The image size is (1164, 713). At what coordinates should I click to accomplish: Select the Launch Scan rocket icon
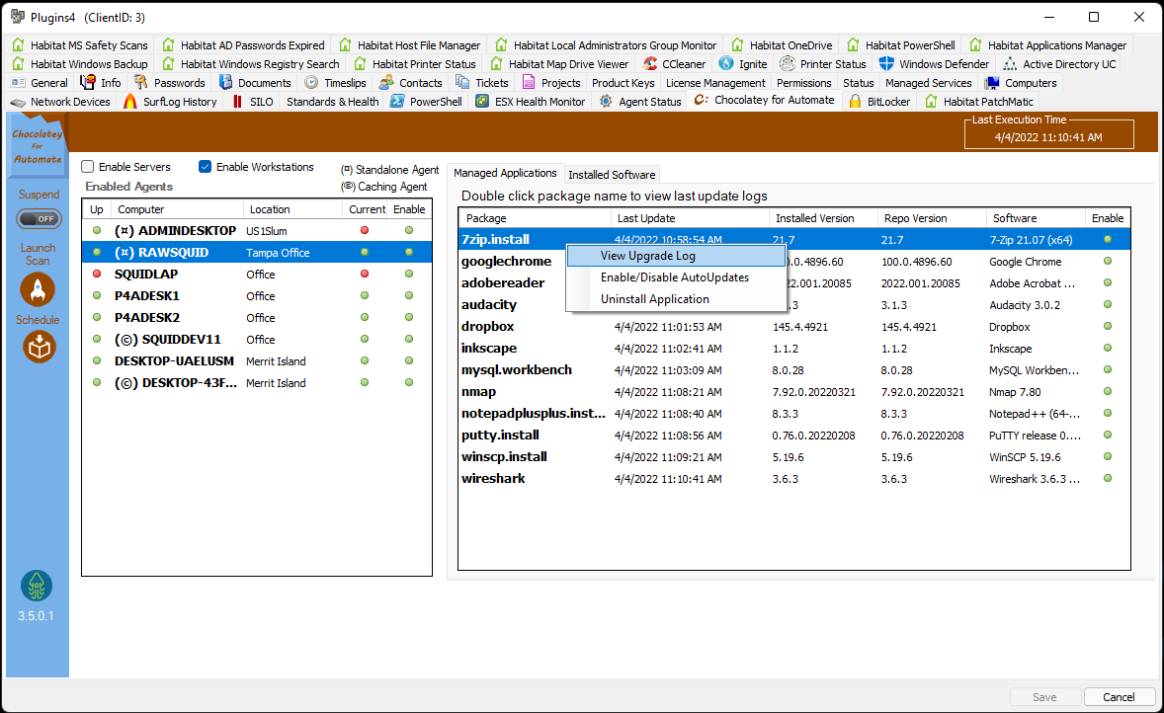pos(38,289)
